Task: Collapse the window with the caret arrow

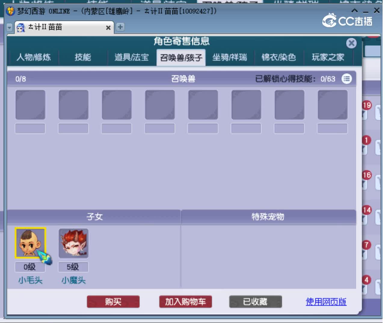Action: tap(355, 11)
